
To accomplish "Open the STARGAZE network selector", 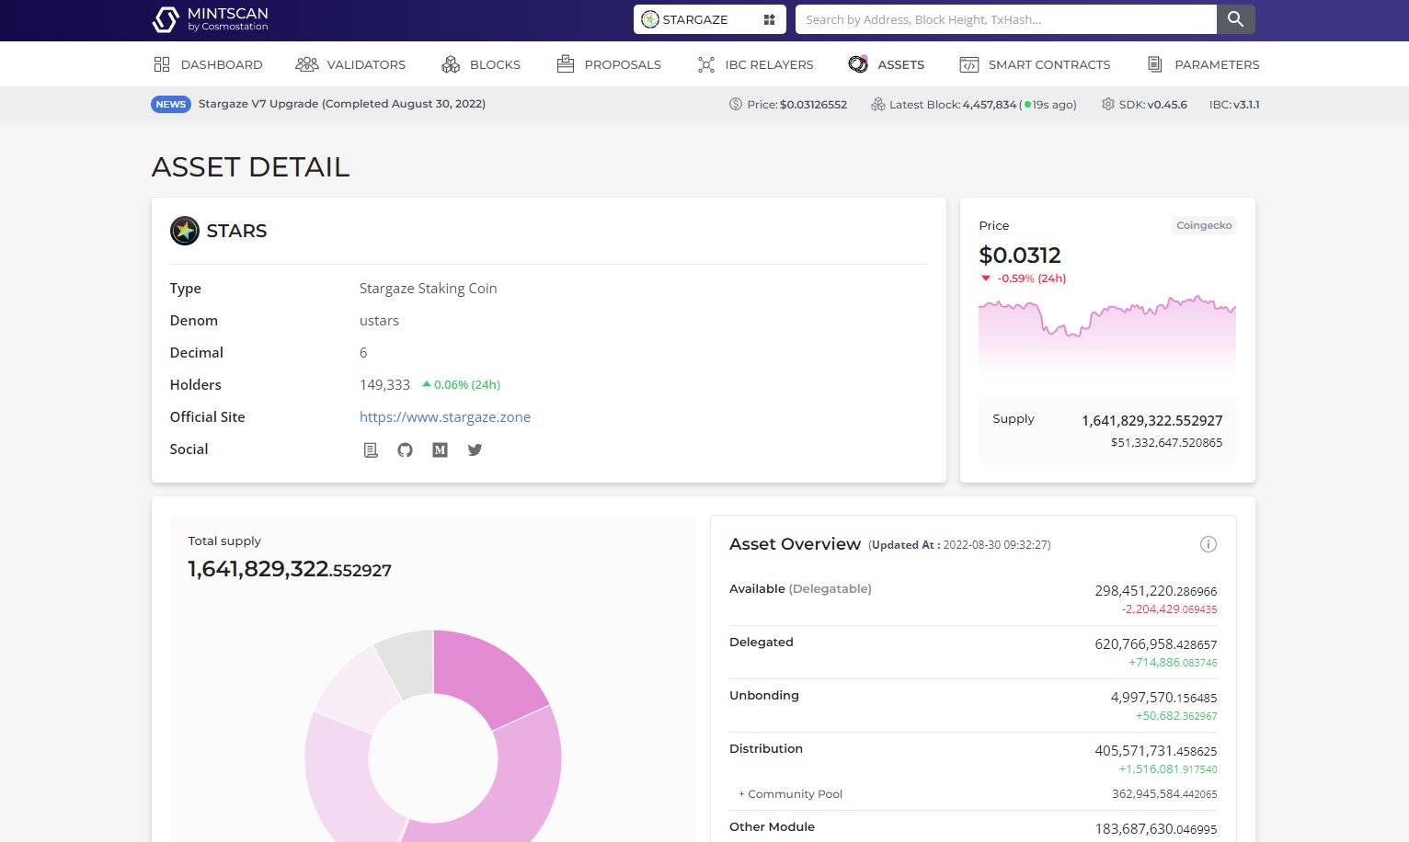I will pos(694,18).
